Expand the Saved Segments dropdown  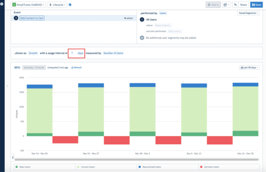249,13
